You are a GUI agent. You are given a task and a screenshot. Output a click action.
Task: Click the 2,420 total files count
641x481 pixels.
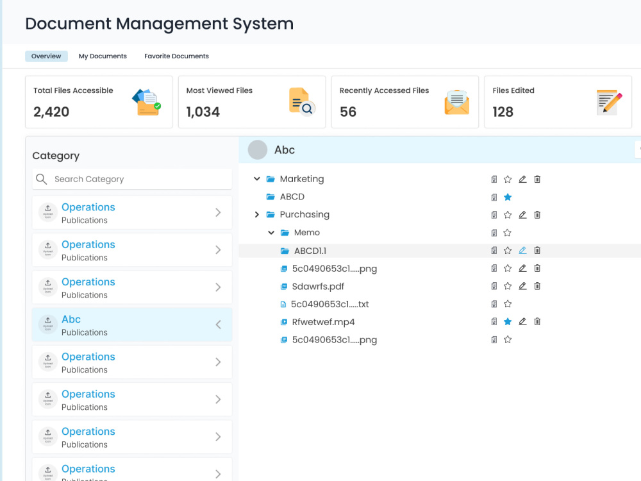click(x=51, y=112)
